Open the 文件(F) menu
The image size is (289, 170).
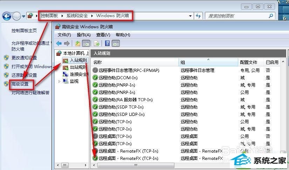click(x=64, y=35)
